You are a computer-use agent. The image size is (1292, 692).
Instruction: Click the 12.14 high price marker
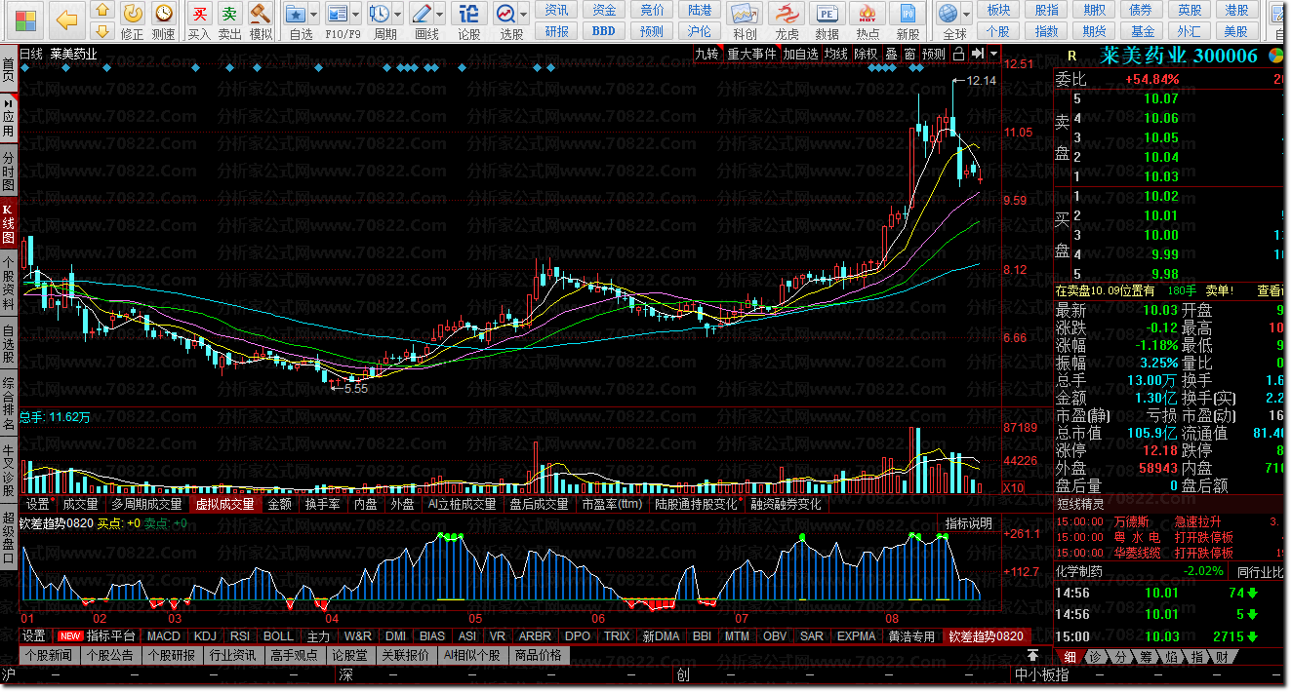click(982, 81)
